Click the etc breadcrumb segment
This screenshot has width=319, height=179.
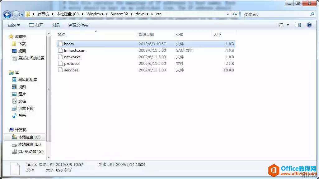click(x=158, y=14)
